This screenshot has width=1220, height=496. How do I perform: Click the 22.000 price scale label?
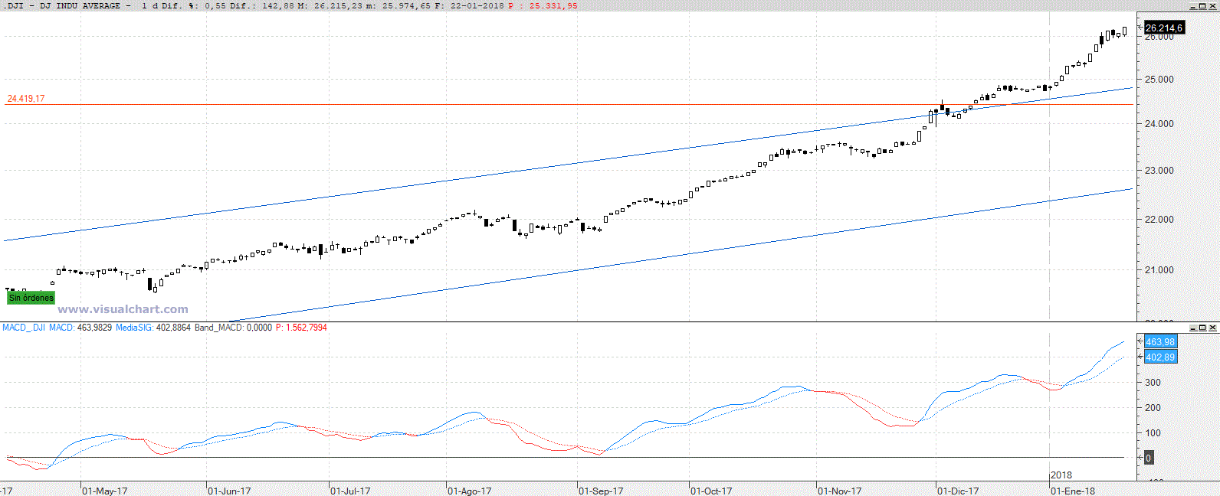pyautogui.click(x=1159, y=220)
